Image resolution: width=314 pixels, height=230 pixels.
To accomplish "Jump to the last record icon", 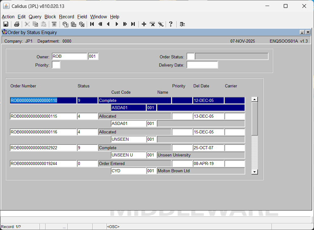I will 133,24.
